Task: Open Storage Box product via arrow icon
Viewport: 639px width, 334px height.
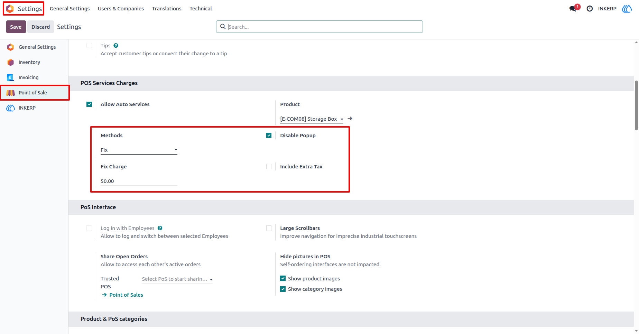Action: point(350,119)
